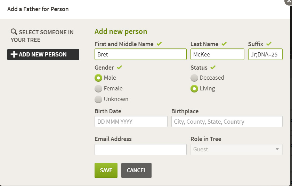This screenshot has width=292, height=186.
Task: Click the checkmark icon beside Suffix
Action: point(269,44)
